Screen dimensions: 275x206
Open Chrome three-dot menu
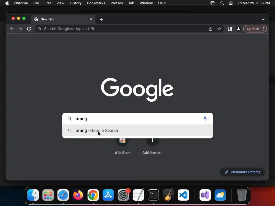tap(263, 29)
